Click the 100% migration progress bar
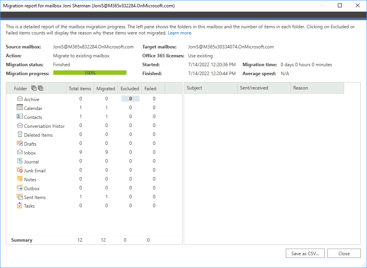This screenshot has height=268, width=367. point(90,73)
